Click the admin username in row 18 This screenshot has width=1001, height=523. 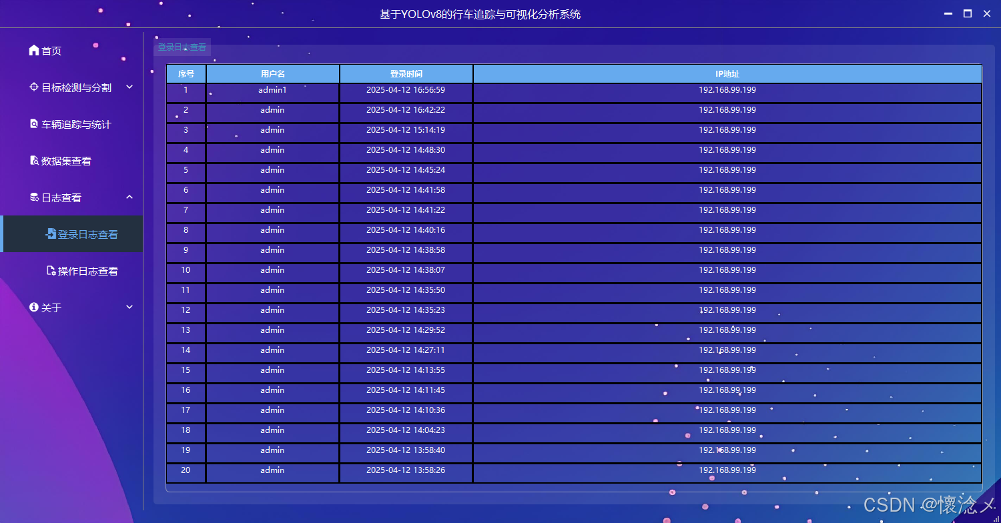click(273, 430)
